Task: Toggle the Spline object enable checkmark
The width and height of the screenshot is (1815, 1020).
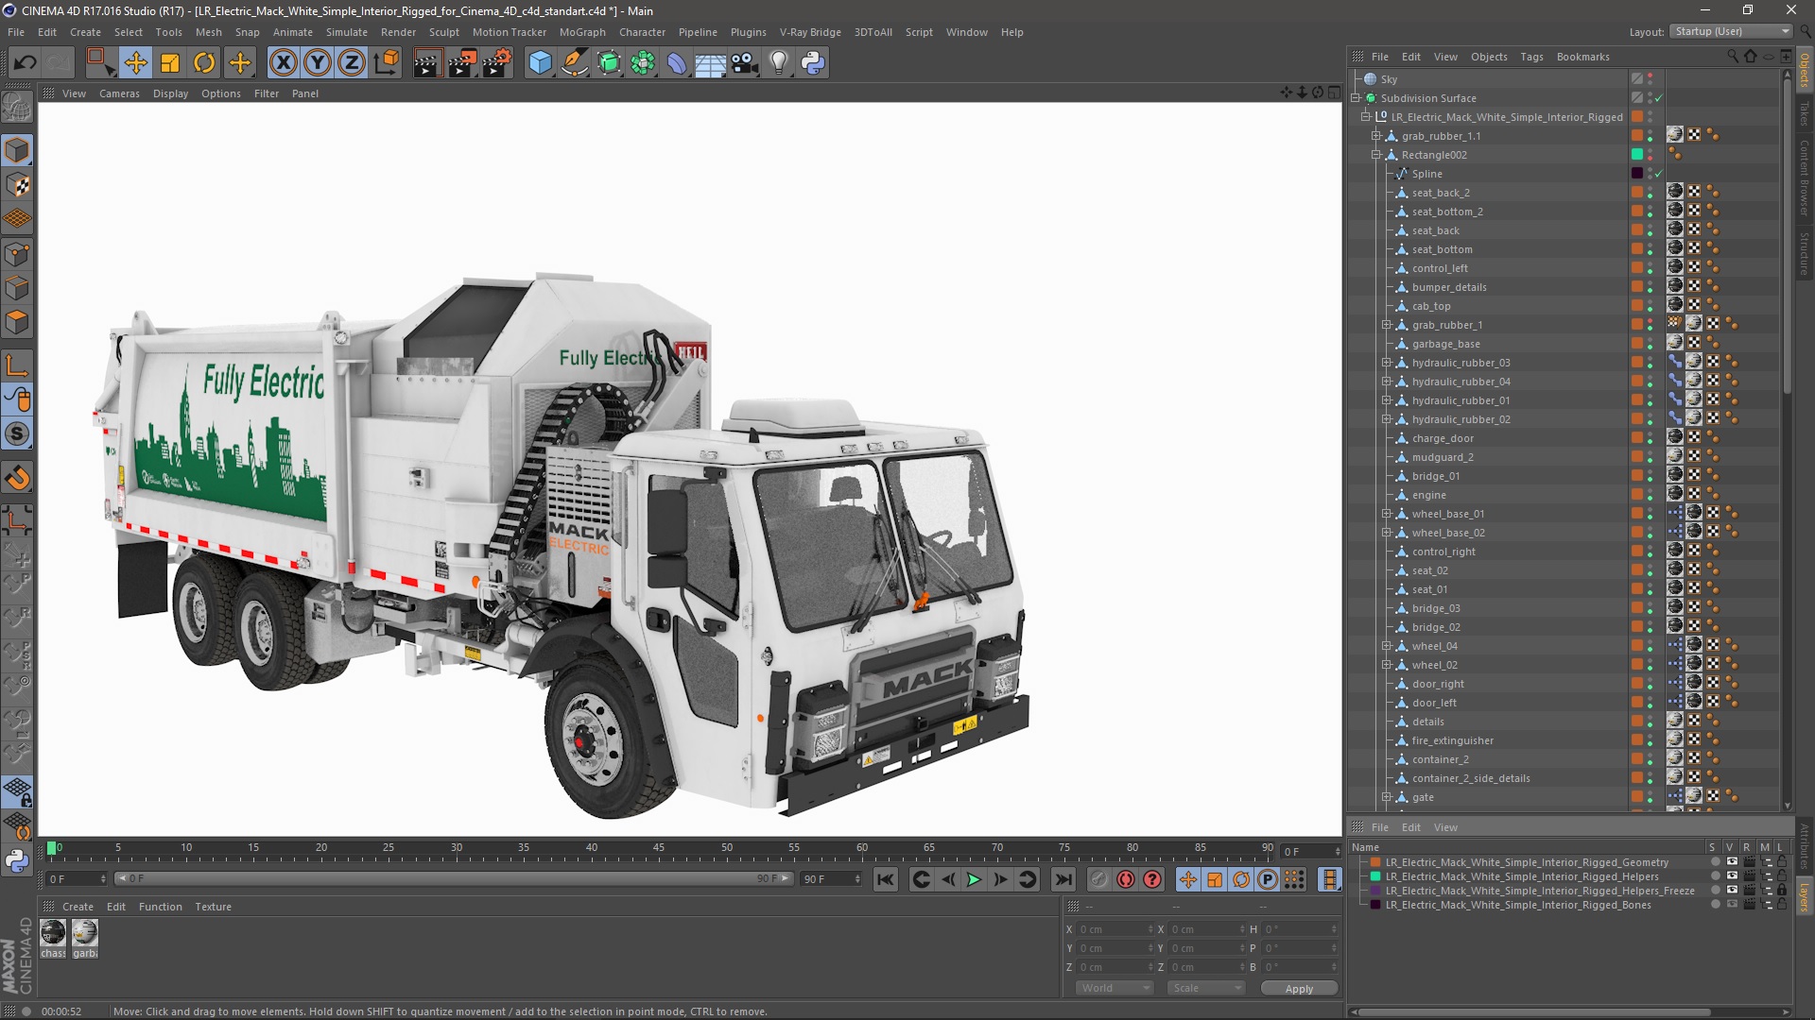Action: click(x=1658, y=174)
